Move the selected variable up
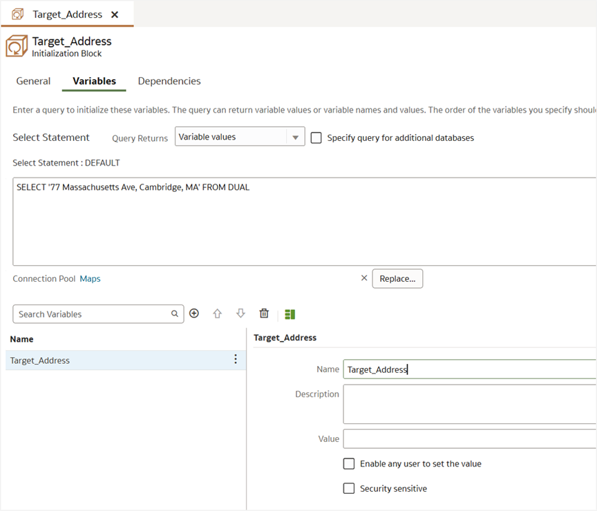Image resolution: width=597 pixels, height=511 pixels. pyautogui.click(x=218, y=314)
